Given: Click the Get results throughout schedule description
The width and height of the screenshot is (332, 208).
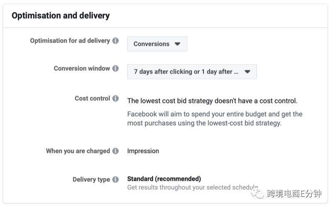Looking at the screenshot, I should click(193, 187).
